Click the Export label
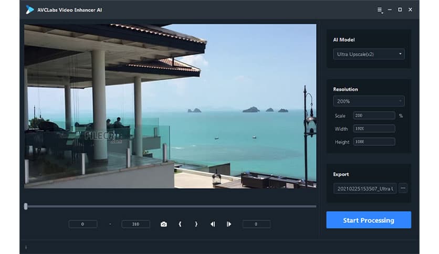 341,174
